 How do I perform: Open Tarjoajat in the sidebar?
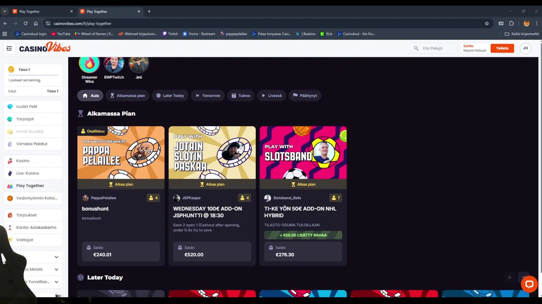(x=33, y=119)
